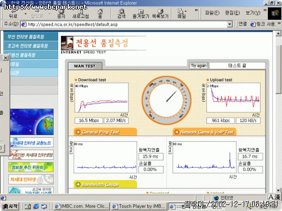This screenshot has width=282, height=211.
Task: Open the Back button history dropdown arrow
Action: pyautogui.click(x=25, y=14)
